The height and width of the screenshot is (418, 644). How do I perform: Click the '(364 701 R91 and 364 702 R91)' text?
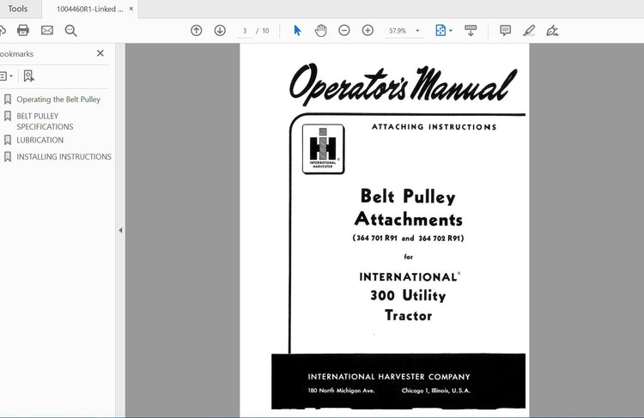coord(408,238)
